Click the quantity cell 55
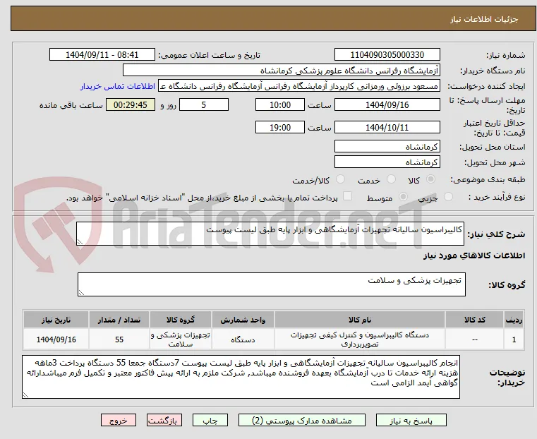This screenshot has height=439, width=537. click(x=119, y=339)
